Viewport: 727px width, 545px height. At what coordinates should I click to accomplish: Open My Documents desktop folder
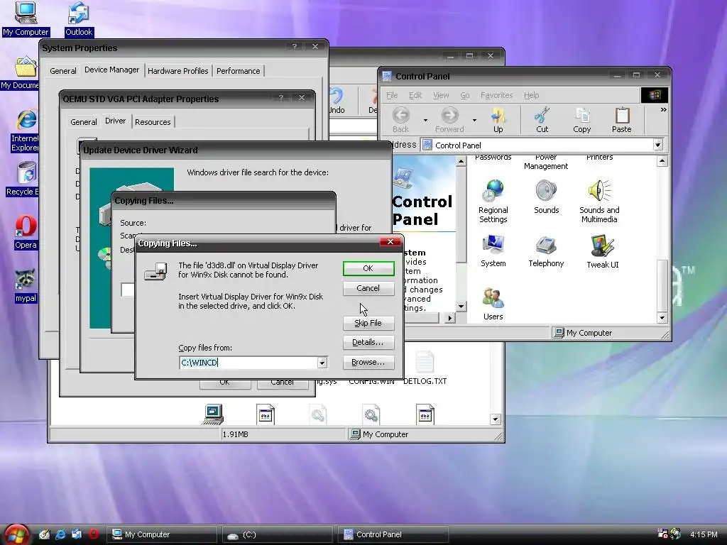pyautogui.click(x=26, y=73)
